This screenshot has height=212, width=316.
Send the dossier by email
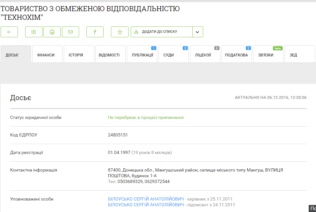[x=70, y=32]
